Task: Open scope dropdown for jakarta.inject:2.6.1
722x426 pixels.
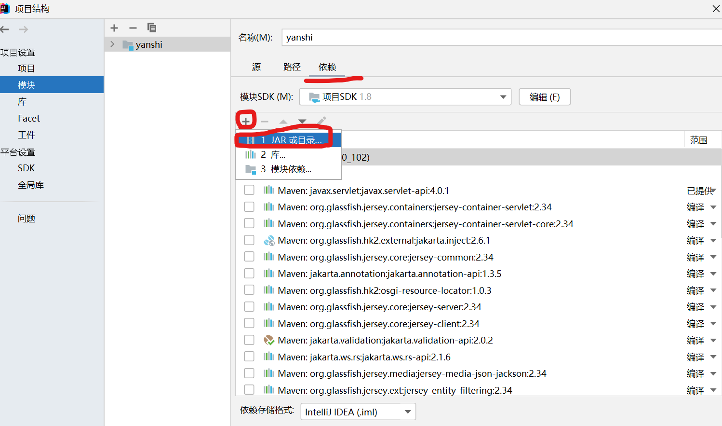Action: click(x=713, y=241)
